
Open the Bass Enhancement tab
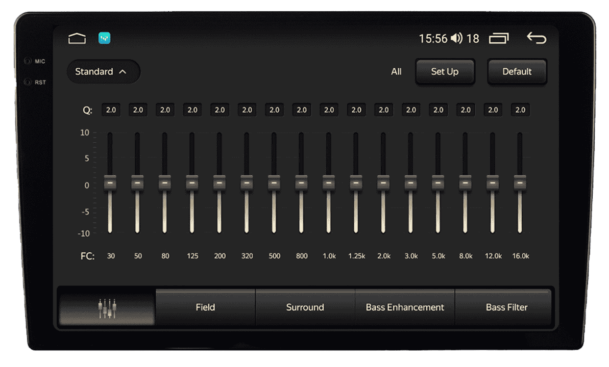point(405,307)
